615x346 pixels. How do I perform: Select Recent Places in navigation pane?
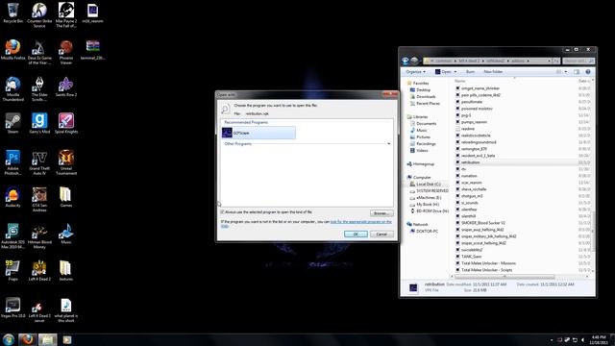pyautogui.click(x=428, y=103)
